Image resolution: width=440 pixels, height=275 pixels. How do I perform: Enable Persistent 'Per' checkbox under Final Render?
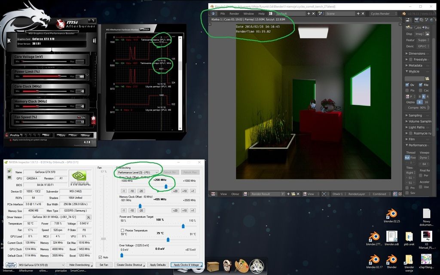[421, 176]
